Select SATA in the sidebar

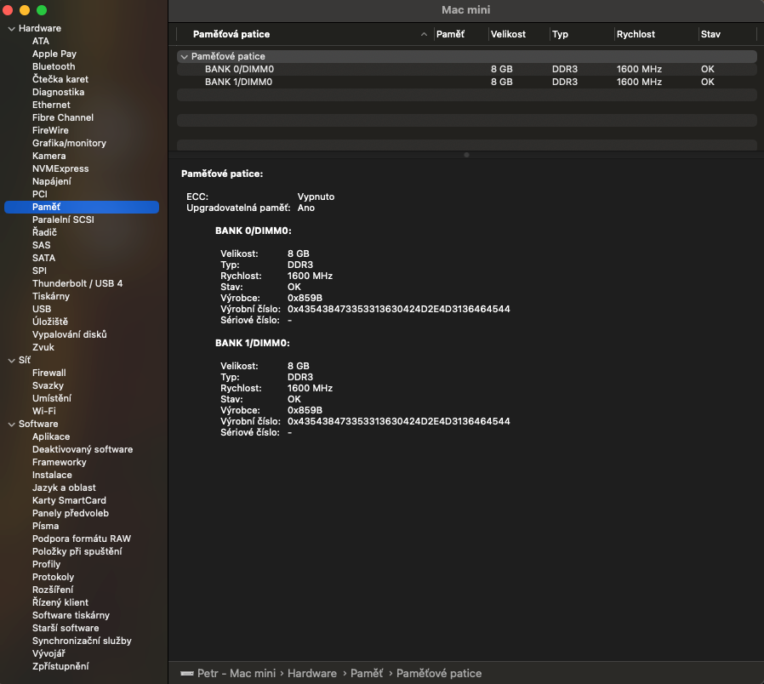click(43, 258)
